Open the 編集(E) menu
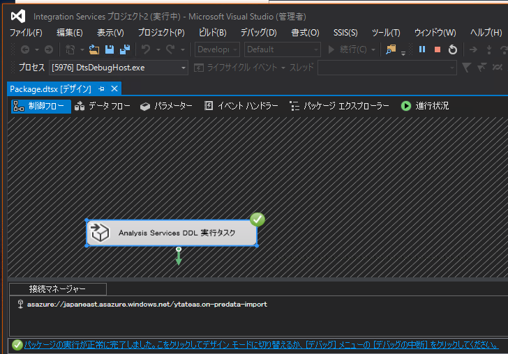Screen dimensions: 508x354 coord(70,33)
